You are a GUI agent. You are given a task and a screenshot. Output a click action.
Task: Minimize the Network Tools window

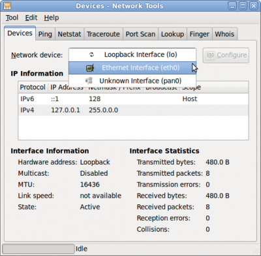click(232, 6)
